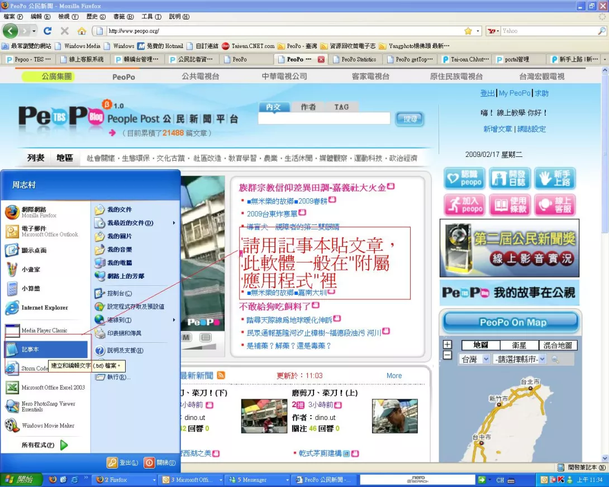Bookmark this page with the star icon

pos(468,31)
